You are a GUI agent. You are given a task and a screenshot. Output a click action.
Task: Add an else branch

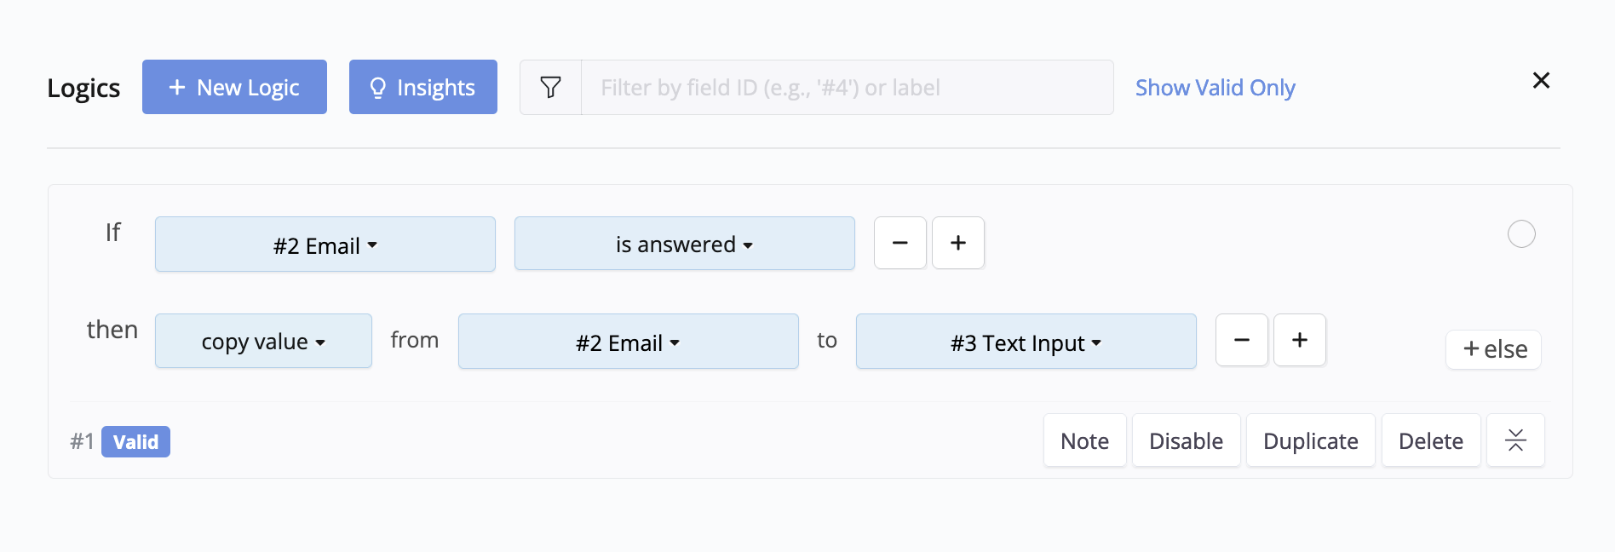1493,349
